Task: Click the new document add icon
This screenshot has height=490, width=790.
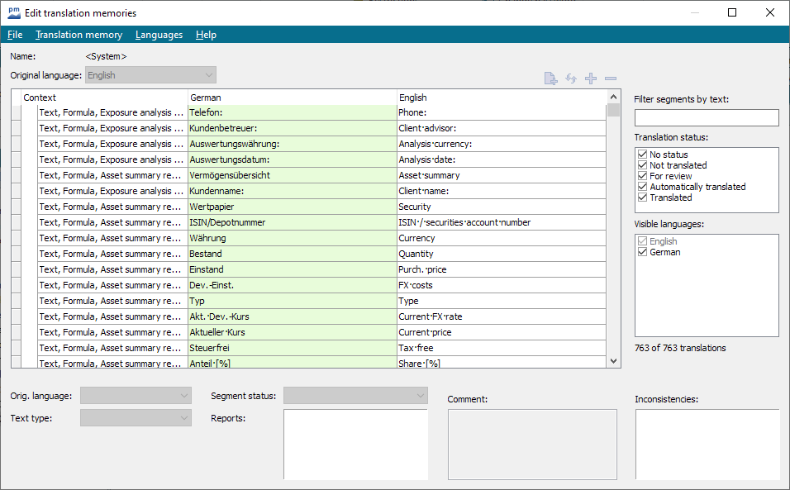Action: tap(550, 78)
